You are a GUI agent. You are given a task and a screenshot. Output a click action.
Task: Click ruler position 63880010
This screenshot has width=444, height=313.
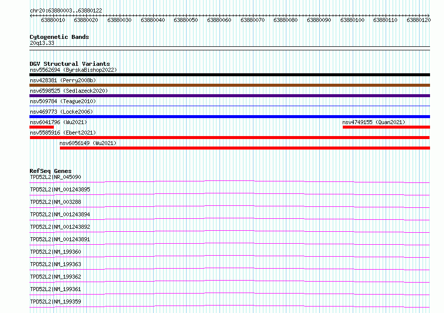click(x=53, y=20)
